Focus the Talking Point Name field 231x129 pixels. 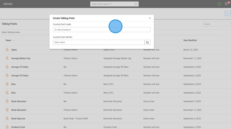click(101, 29)
